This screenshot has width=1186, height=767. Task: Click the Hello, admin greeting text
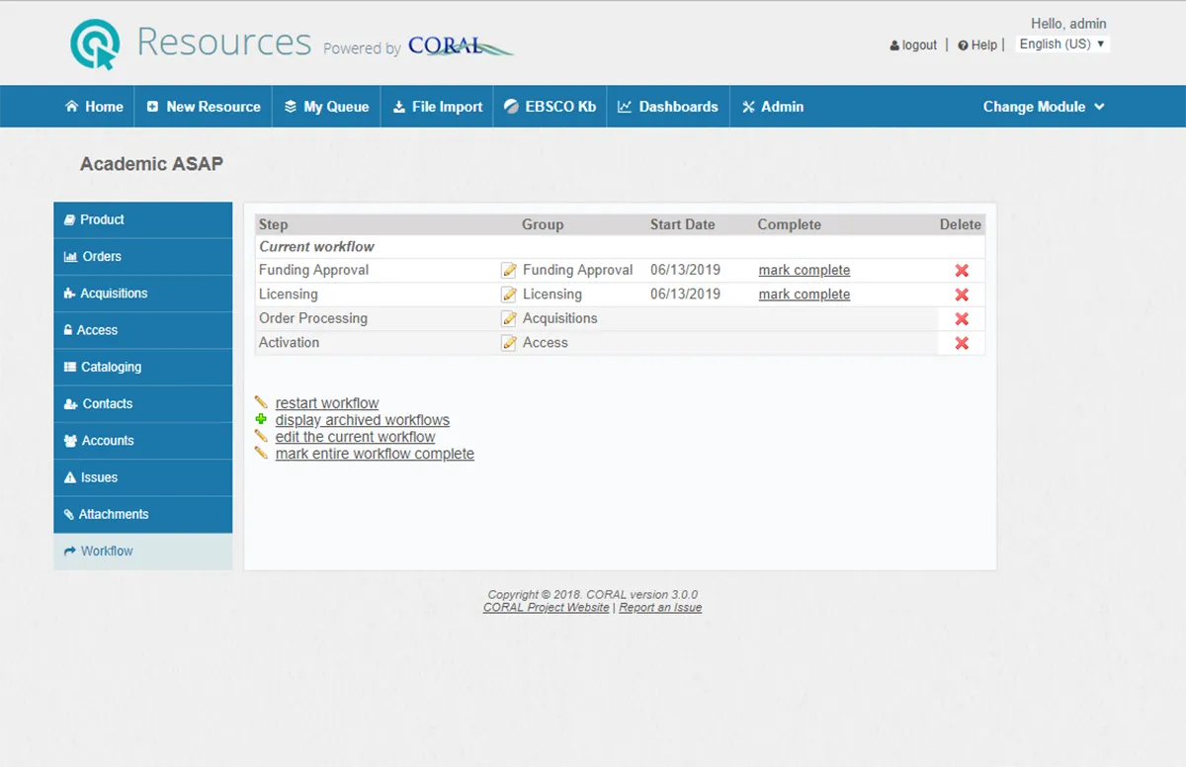1068,24
